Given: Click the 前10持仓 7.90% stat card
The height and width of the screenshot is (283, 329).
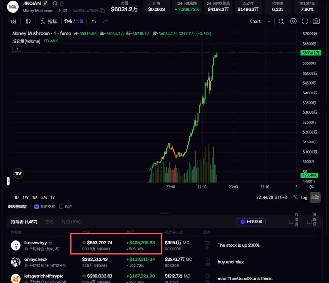Looking at the screenshot, I should tap(307, 7).
